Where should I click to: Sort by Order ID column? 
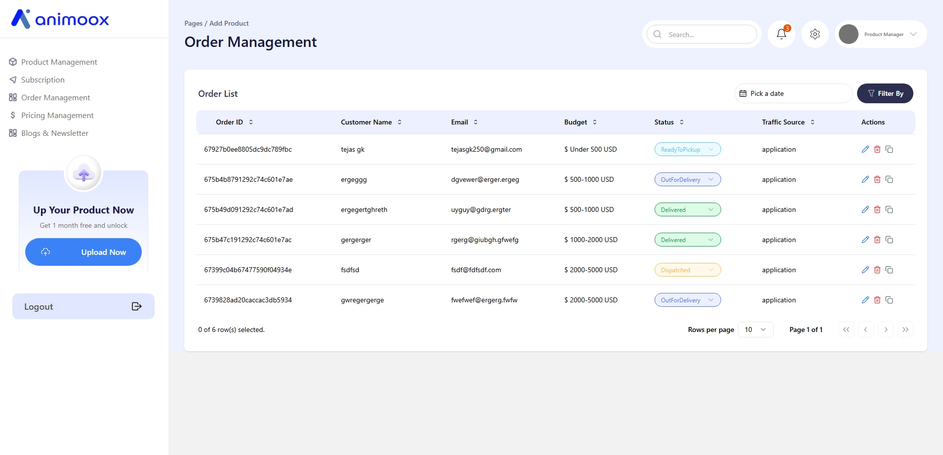[235, 122]
